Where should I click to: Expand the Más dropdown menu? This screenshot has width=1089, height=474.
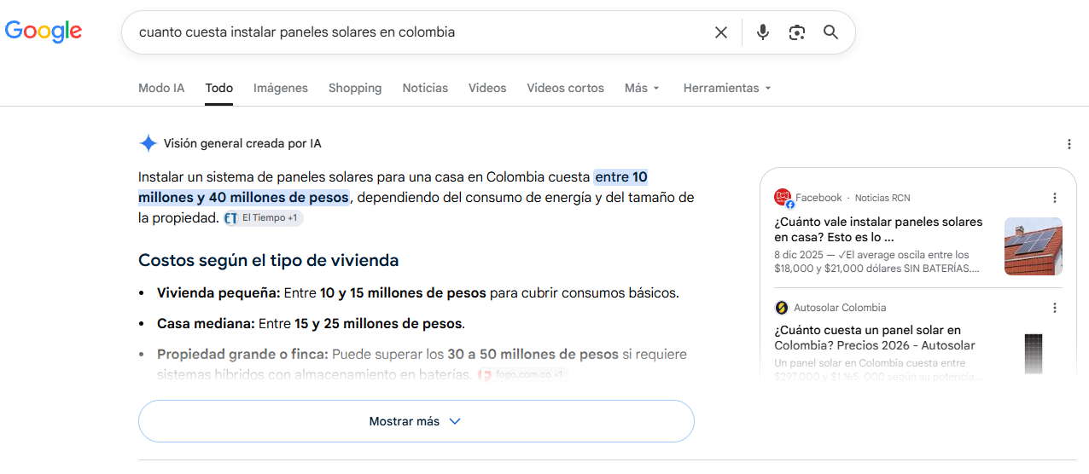(642, 88)
